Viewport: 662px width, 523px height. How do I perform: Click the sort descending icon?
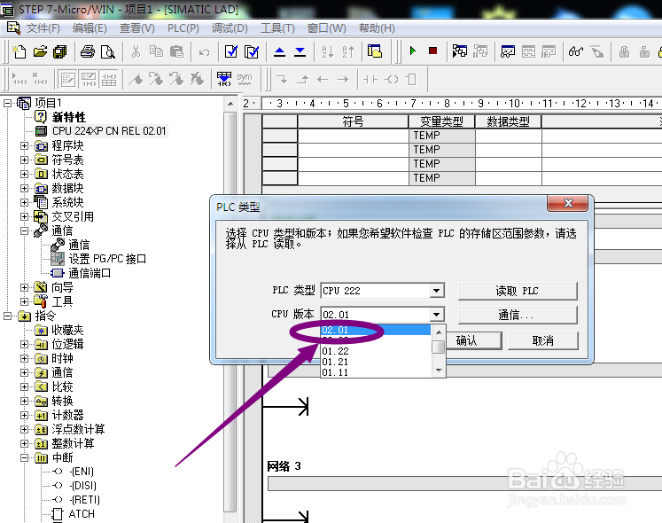point(348,51)
